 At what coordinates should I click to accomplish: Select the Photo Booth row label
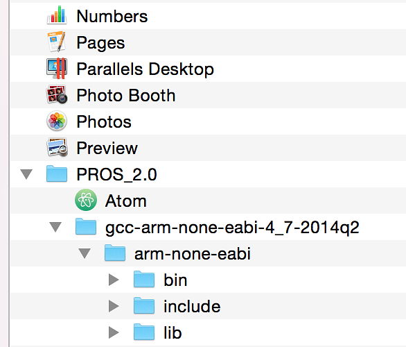[x=126, y=95]
